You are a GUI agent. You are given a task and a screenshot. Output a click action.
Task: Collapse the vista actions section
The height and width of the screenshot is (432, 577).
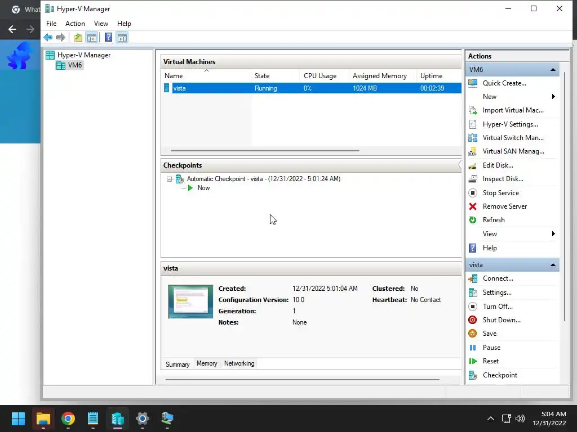(553, 265)
